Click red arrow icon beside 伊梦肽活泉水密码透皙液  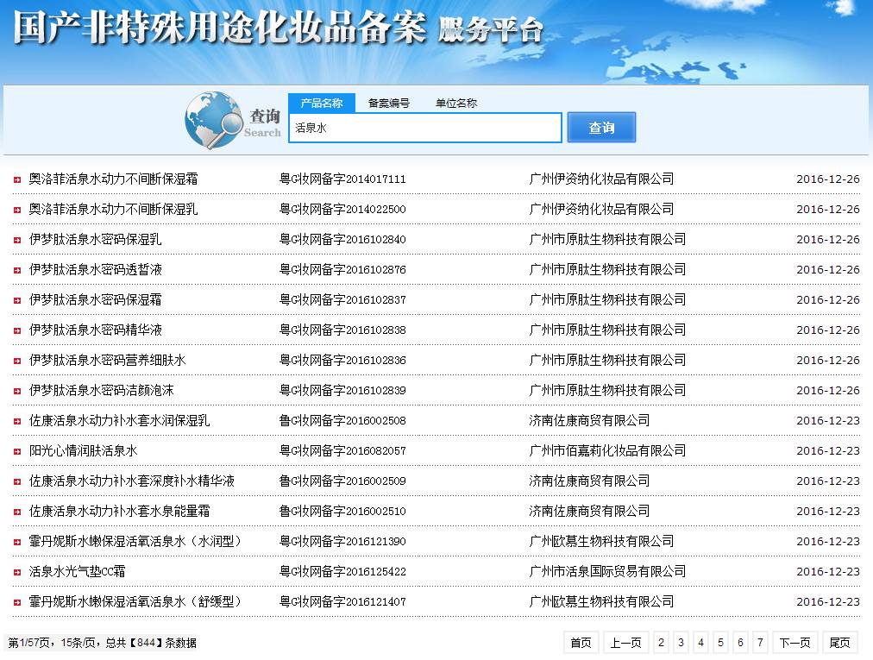(x=17, y=271)
